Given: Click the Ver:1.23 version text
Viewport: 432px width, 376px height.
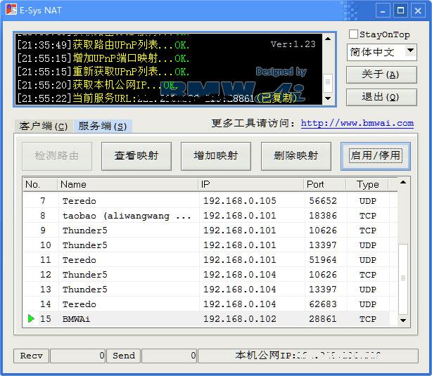Looking at the screenshot, I should 293,44.
